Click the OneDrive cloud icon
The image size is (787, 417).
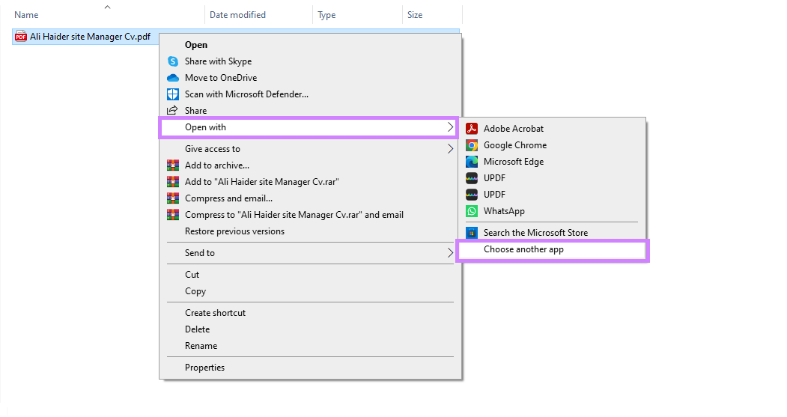[x=173, y=78]
